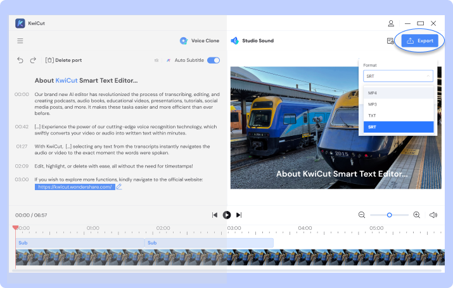This screenshot has height=288, width=453.
Task: Click paragraph starting 'Experience the power'
Action: coord(125,130)
